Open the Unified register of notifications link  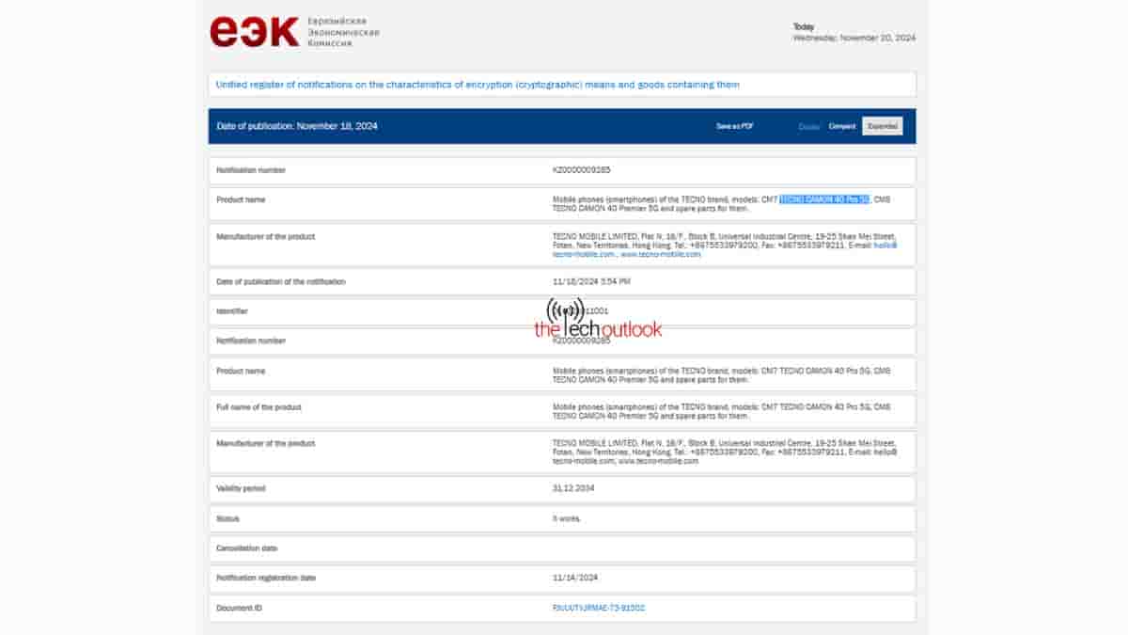(478, 85)
